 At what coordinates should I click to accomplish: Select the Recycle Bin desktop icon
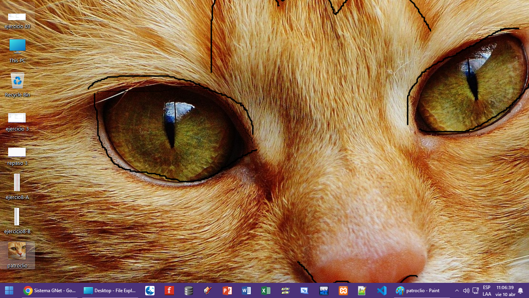[18, 84]
